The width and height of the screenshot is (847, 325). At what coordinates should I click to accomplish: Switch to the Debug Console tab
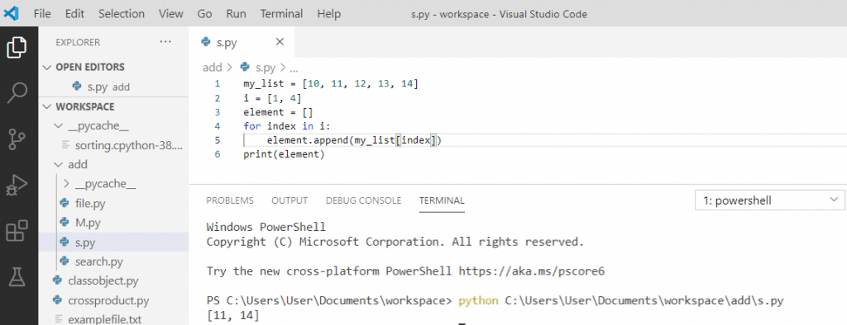pos(364,200)
